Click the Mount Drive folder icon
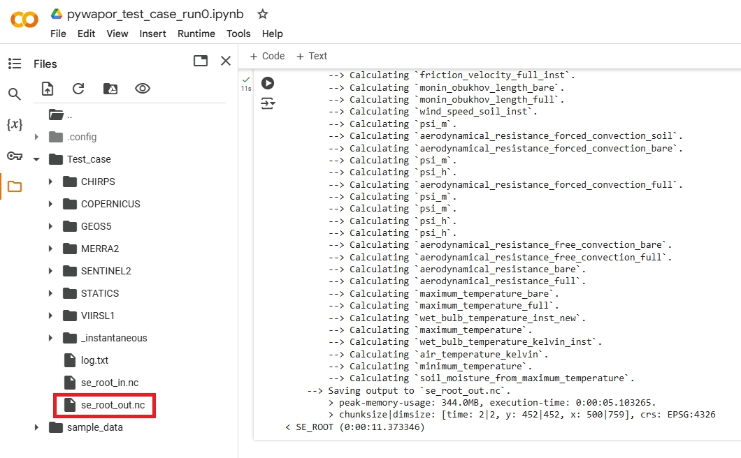The height and width of the screenshot is (458, 741). click(110, 89)
